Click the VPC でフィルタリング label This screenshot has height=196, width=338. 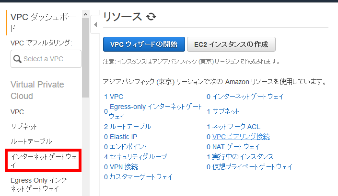[41, 43]
